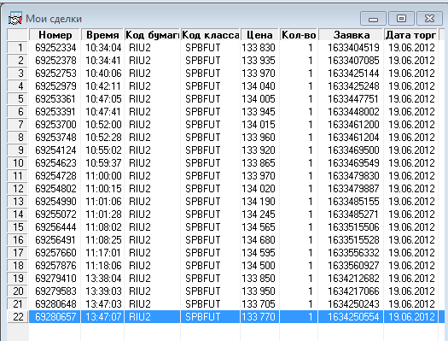Click the blank top-left corner header cell
The height and width of the screenshot is (341, 448).
pos(18,35)
